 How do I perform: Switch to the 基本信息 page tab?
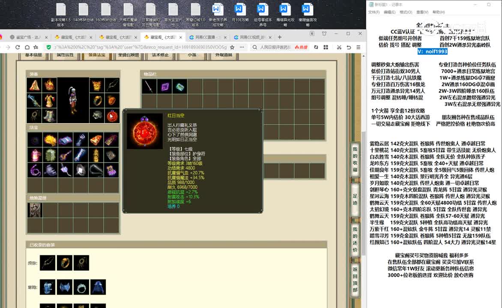[33, 55]
